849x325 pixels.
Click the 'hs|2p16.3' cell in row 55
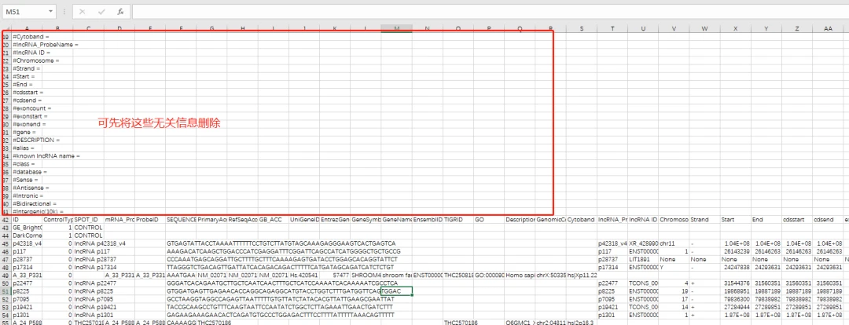[x=582, y=322]
